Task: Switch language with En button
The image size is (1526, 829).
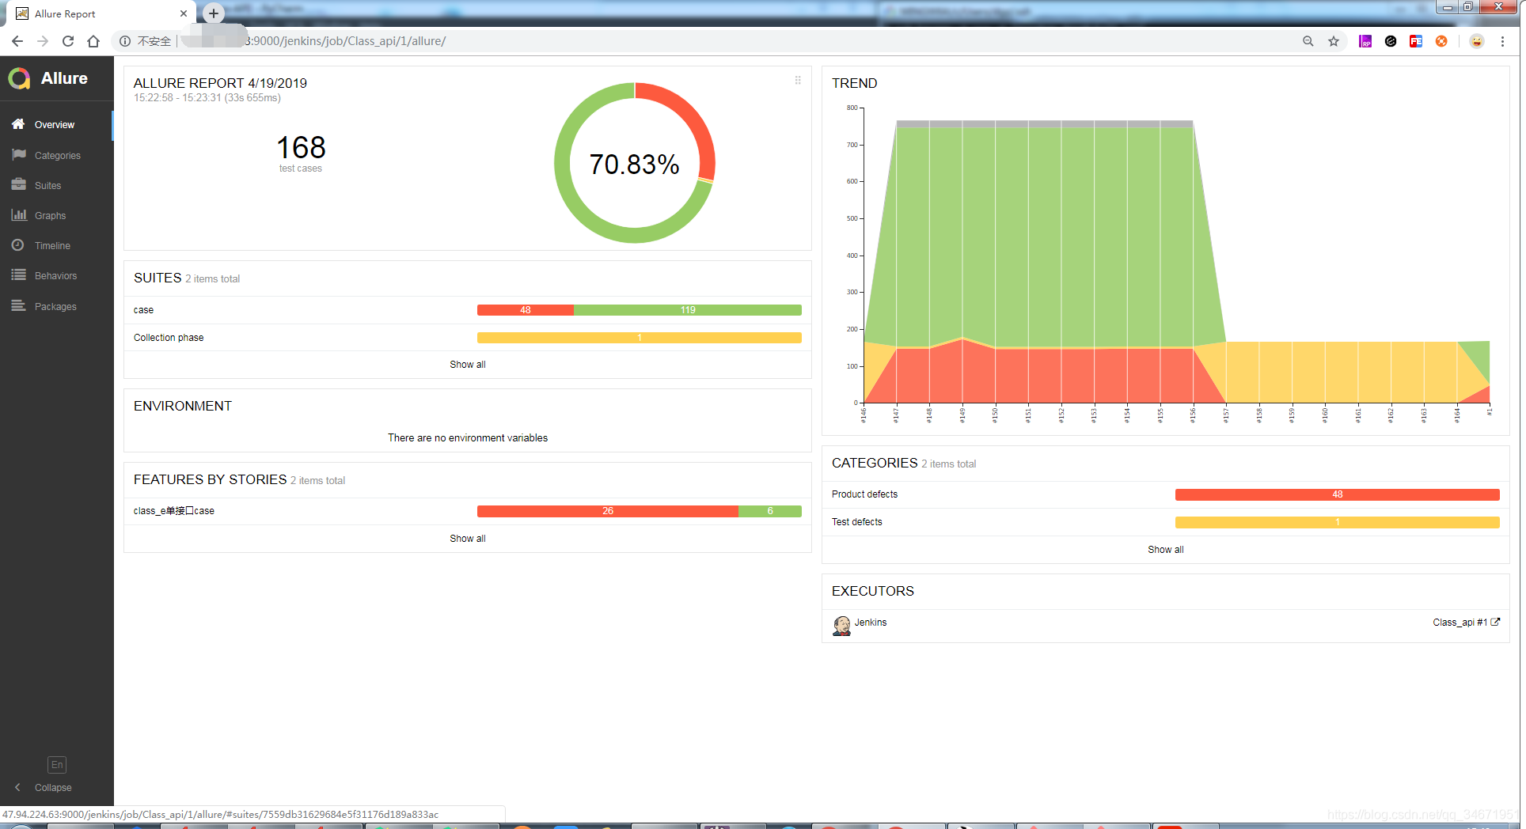Action: (57, 765)
